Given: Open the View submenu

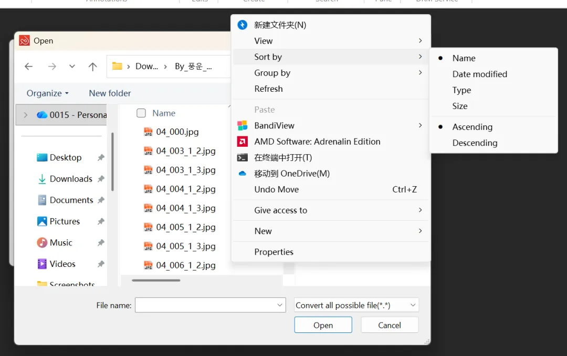Looking at the screenshot, I should pyautogui.click(x=331, y=41).
